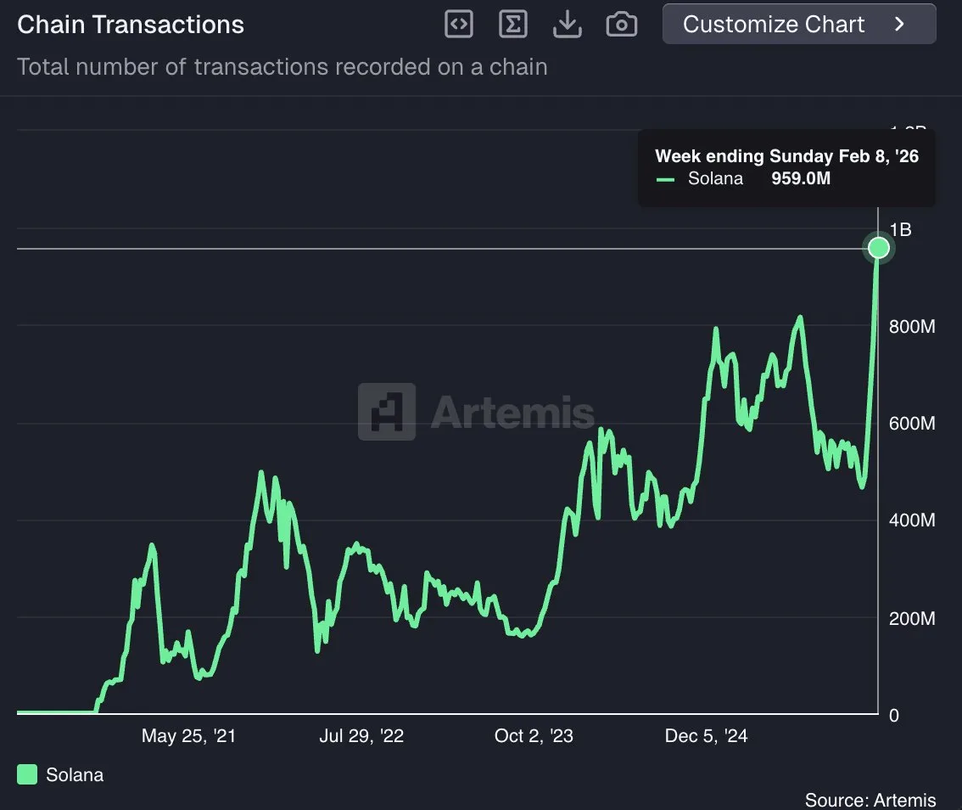This screenshot has width=962, height=810.
Task: Take a chart screenshot with the camera icon
Action: [x=621, y=24]
